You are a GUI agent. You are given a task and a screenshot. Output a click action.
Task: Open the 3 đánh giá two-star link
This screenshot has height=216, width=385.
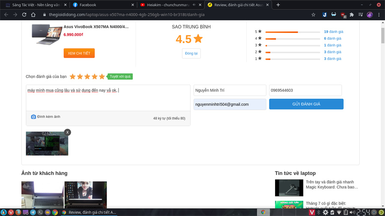click(332, 52)
